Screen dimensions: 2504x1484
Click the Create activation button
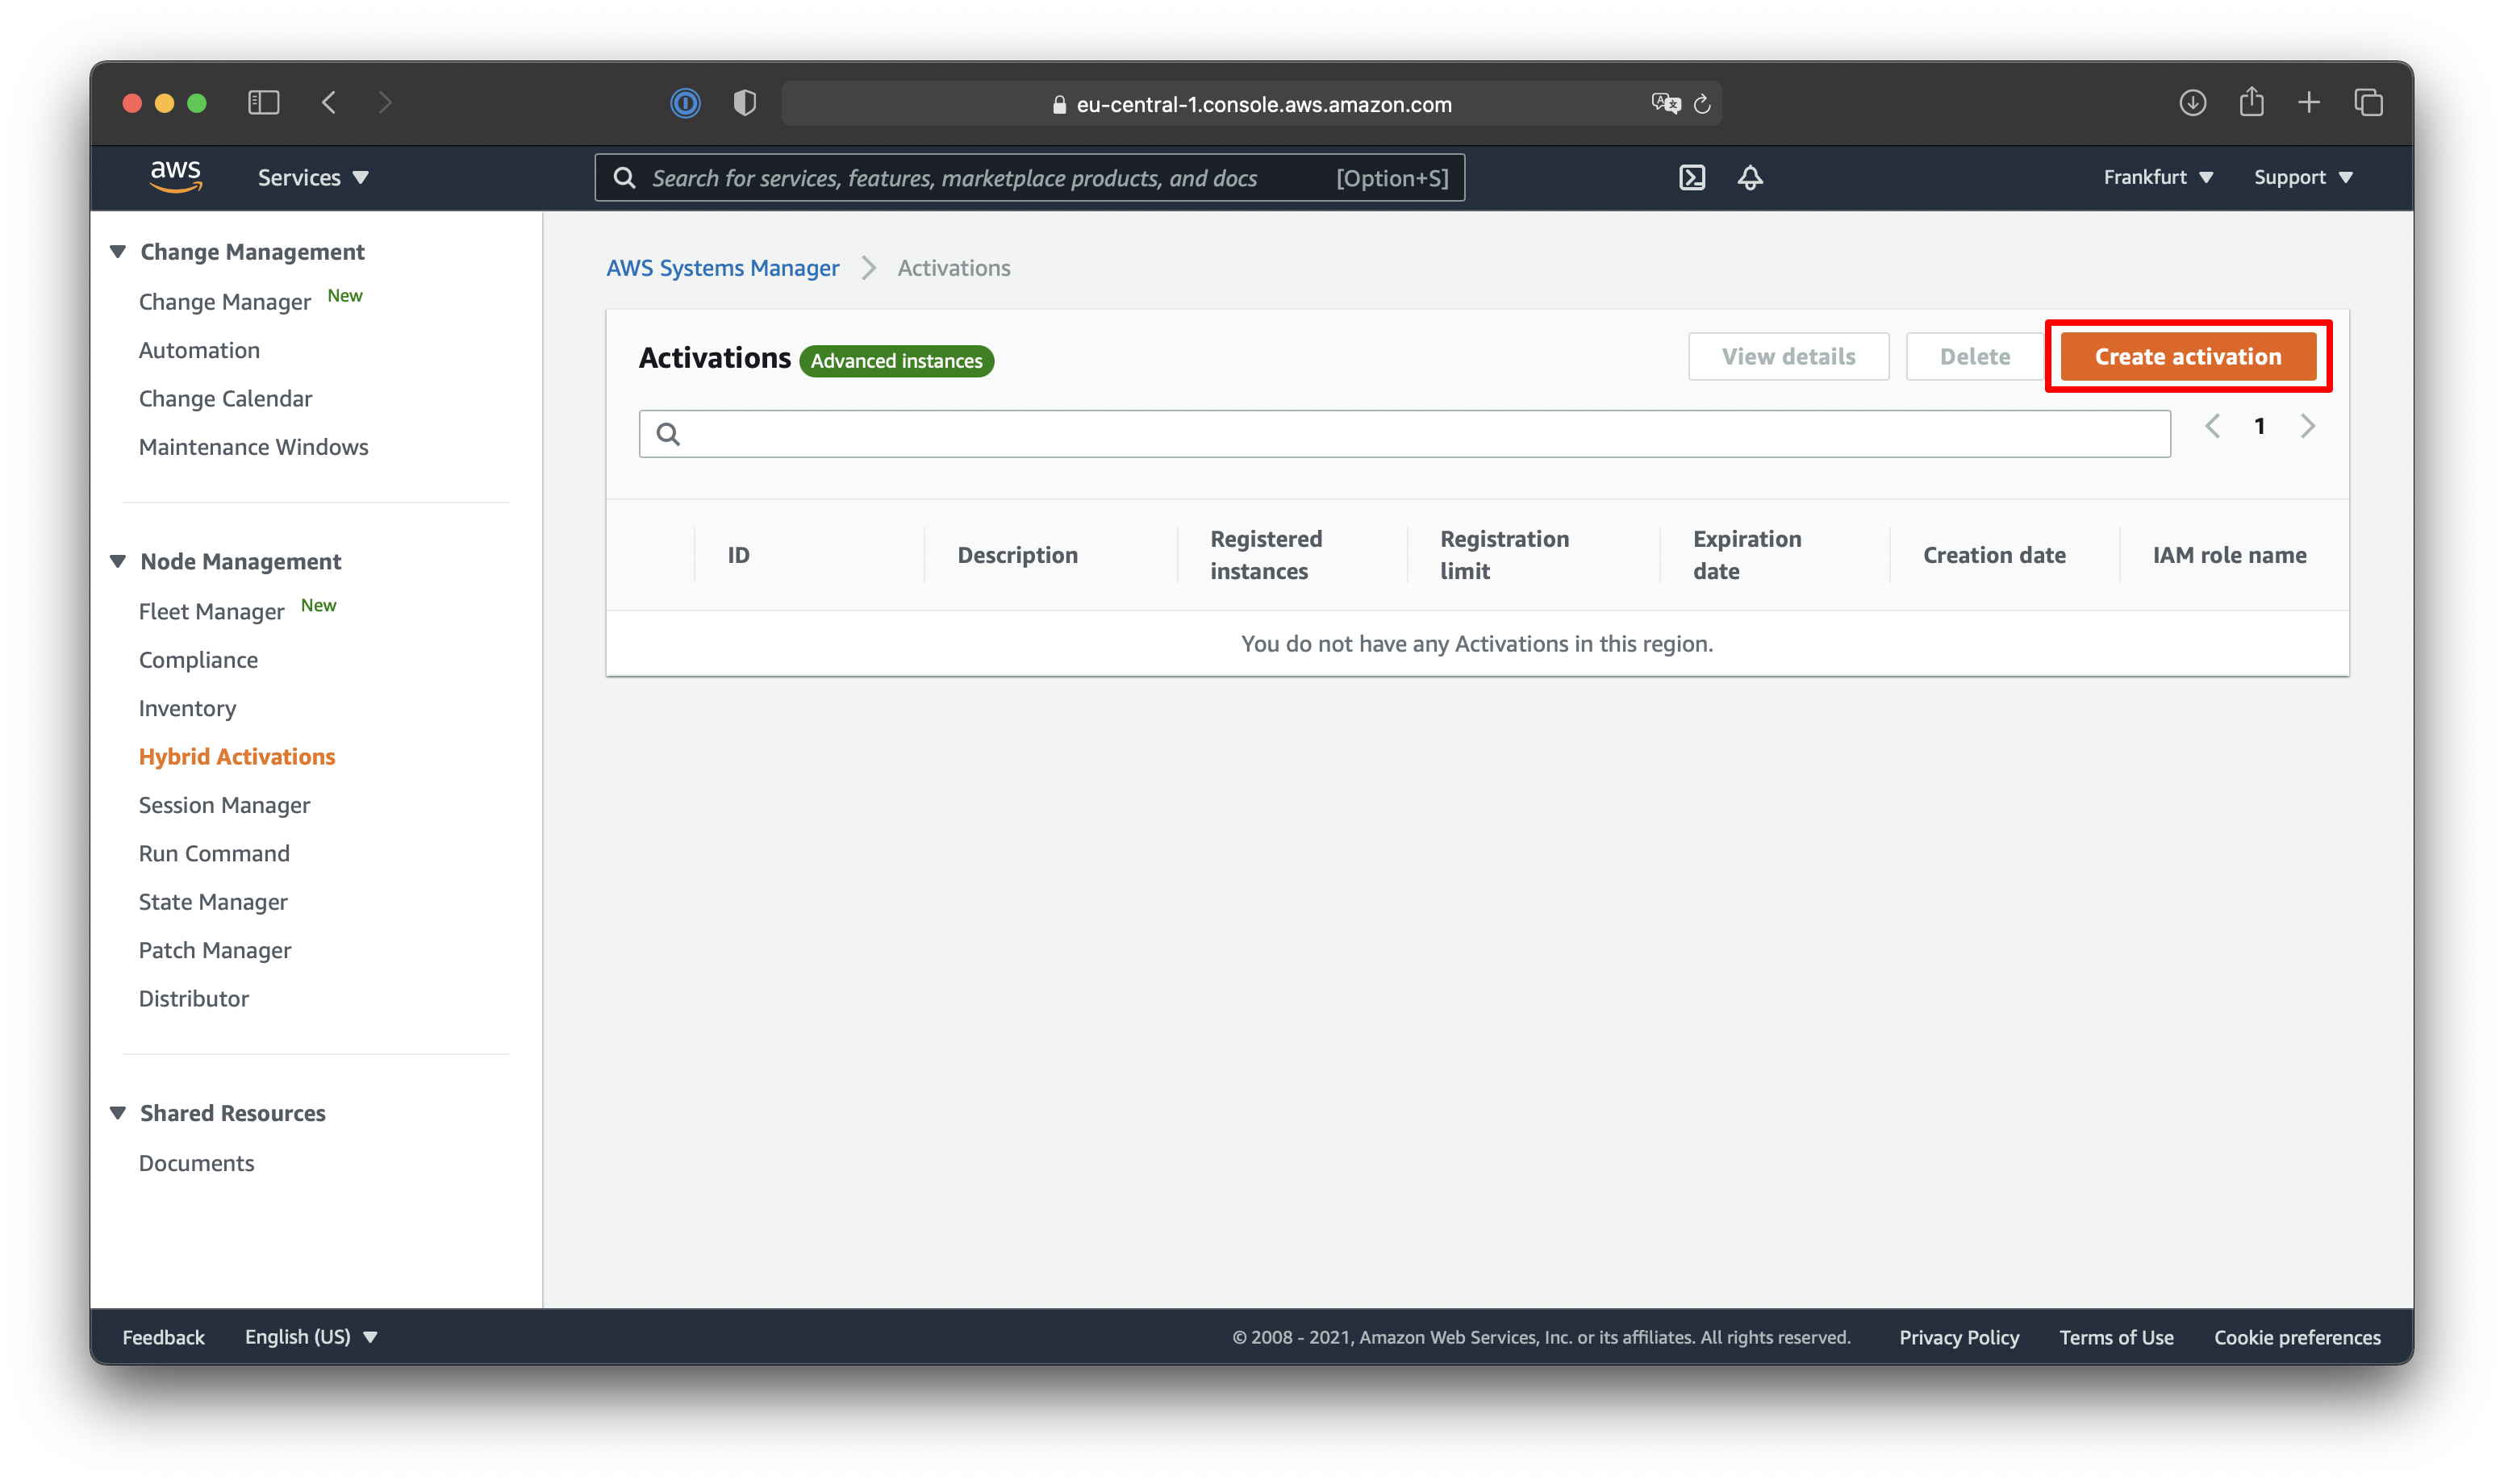(x=2188, y=355)
